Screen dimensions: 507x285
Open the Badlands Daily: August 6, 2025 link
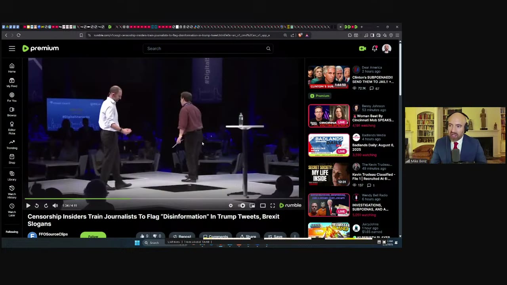click(x=373, y=147)
